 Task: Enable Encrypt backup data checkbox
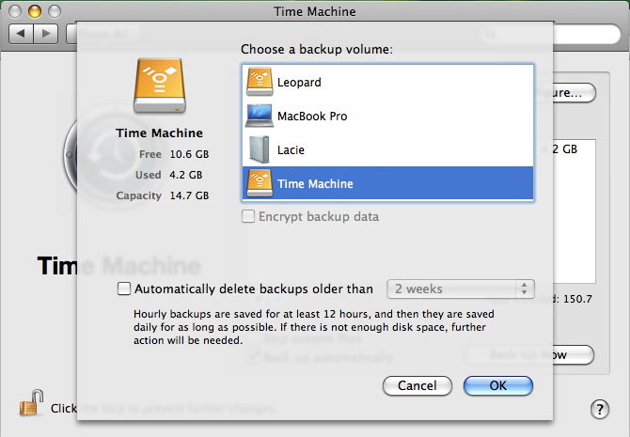[248, 216]
